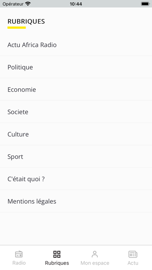The height and width of the screenshot is (270, 152).
Task: Open C'était quoi ? section
Action: (x=76, y=179)
